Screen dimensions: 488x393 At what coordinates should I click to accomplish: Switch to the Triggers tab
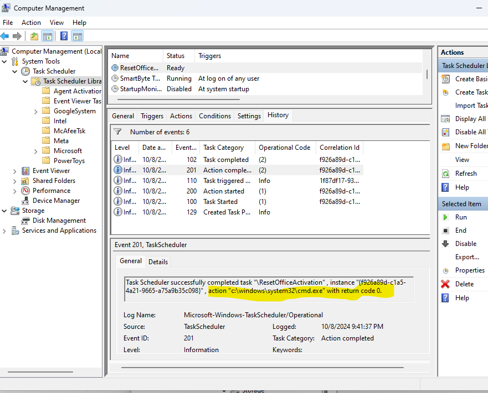point(152,116)
